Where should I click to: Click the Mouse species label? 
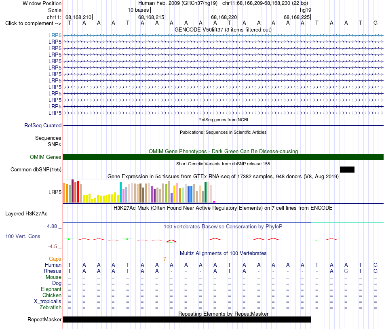tap(53, 277)
